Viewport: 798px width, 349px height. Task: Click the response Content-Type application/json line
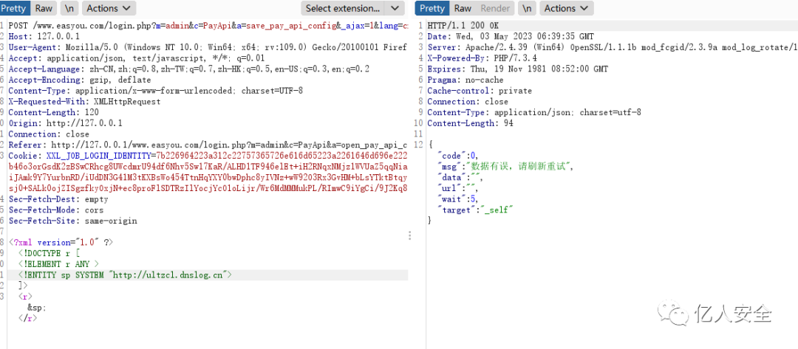point(534,112)
